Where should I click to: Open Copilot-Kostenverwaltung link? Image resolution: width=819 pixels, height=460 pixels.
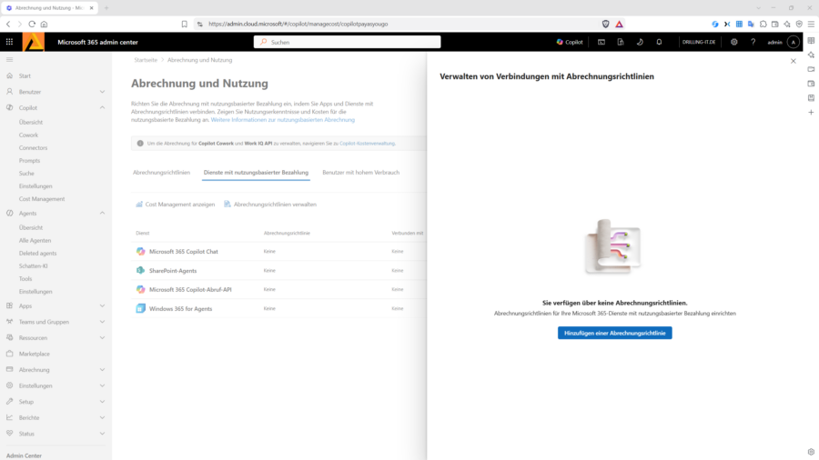[x=368, y=144]
